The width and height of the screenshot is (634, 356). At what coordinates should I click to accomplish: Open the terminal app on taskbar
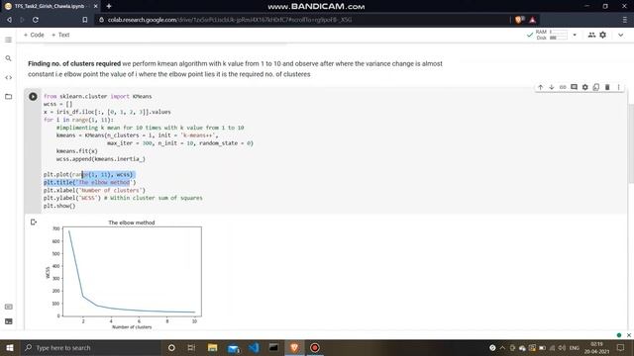273,347
